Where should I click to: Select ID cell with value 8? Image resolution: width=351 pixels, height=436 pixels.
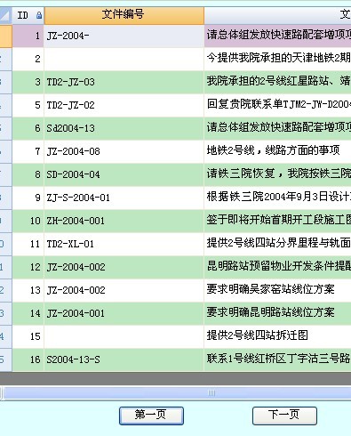(28, 174)
